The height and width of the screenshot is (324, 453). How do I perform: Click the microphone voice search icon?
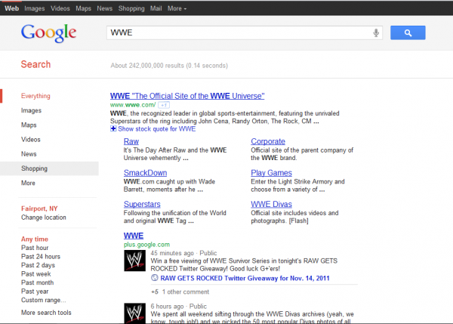tap(375, 33)
